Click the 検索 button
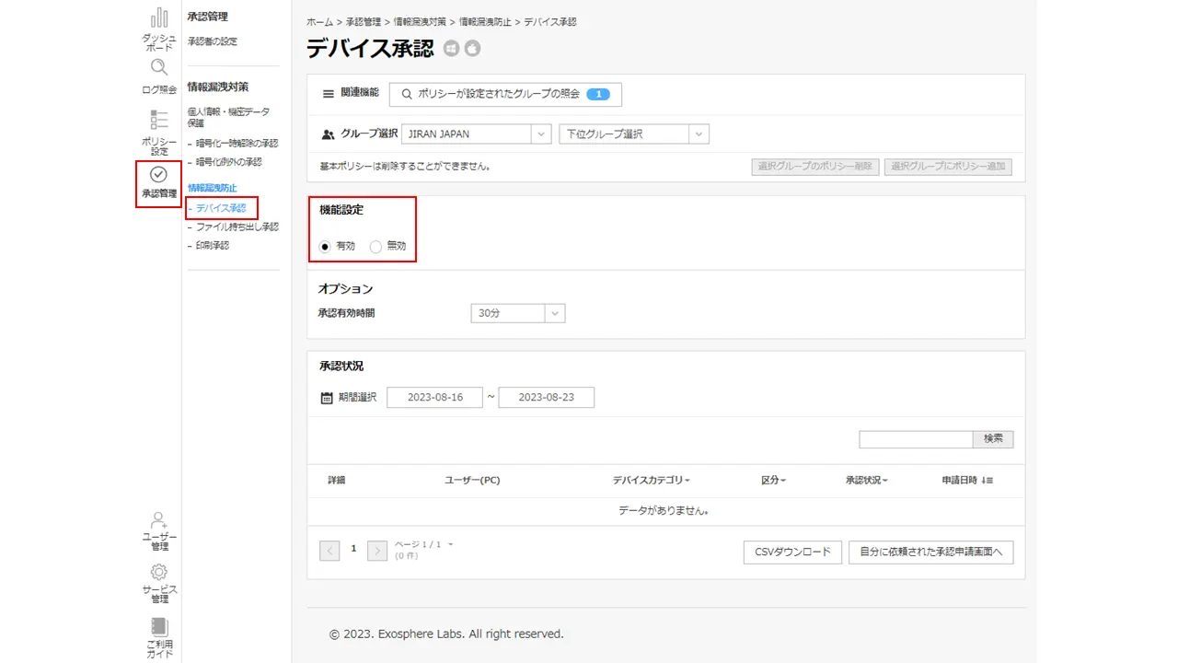 [993, 439]
